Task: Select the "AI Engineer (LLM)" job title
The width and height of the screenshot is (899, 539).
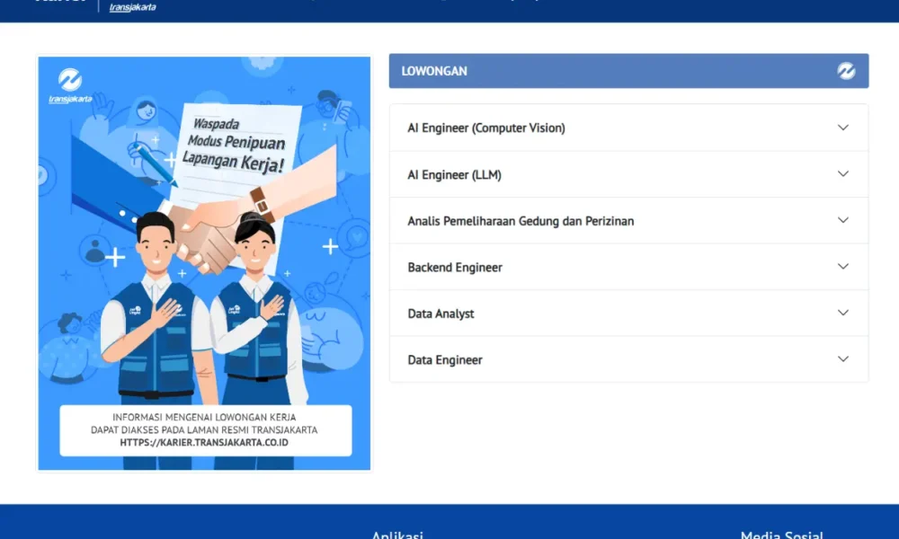Action: tap(454, 174)
